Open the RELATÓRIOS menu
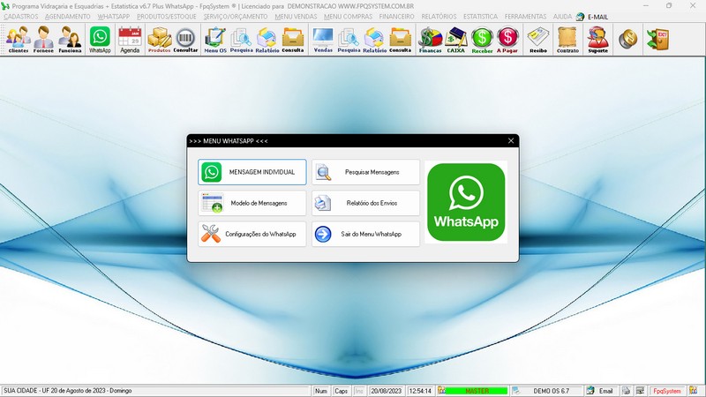 pos(439,17)
